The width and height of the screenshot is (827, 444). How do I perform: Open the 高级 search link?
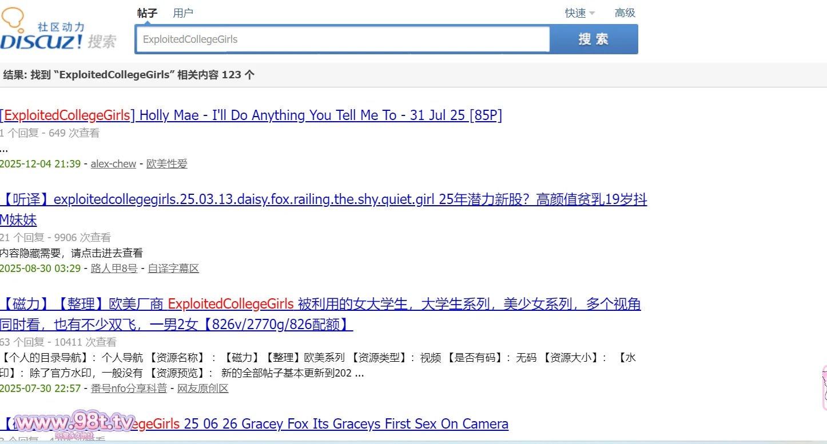[625, 13]
